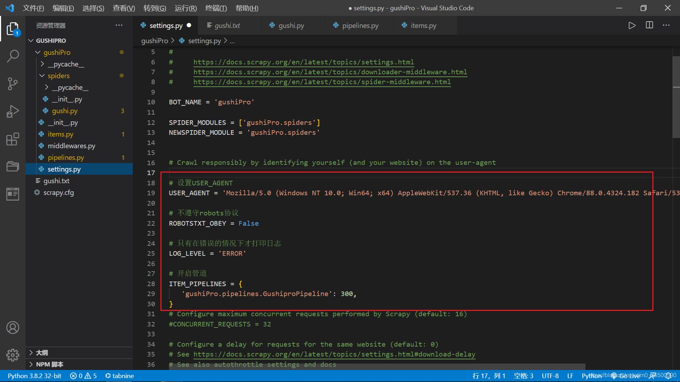The height and width of the screenshot is (382, 680).
Task: Open the Run and Debug panel
Action: (13, 111)
